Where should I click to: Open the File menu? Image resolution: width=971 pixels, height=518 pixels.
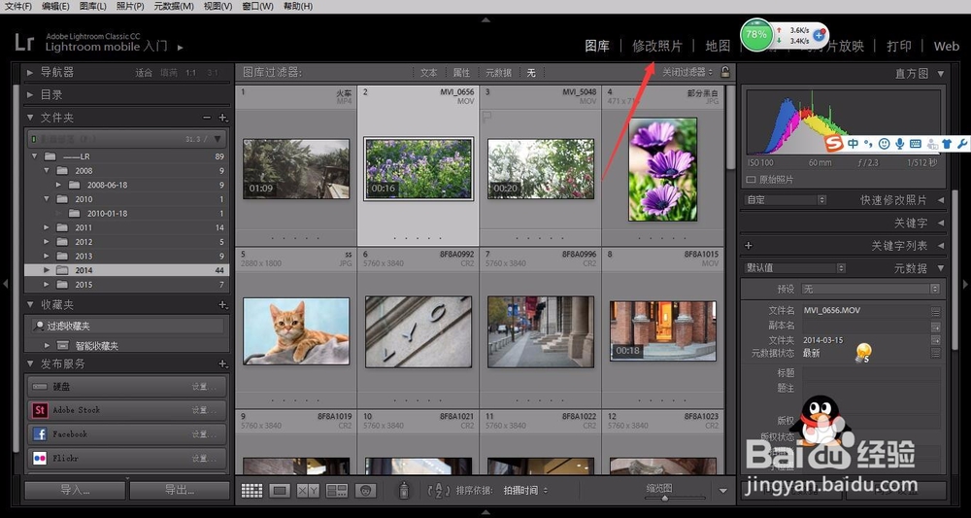17,6
